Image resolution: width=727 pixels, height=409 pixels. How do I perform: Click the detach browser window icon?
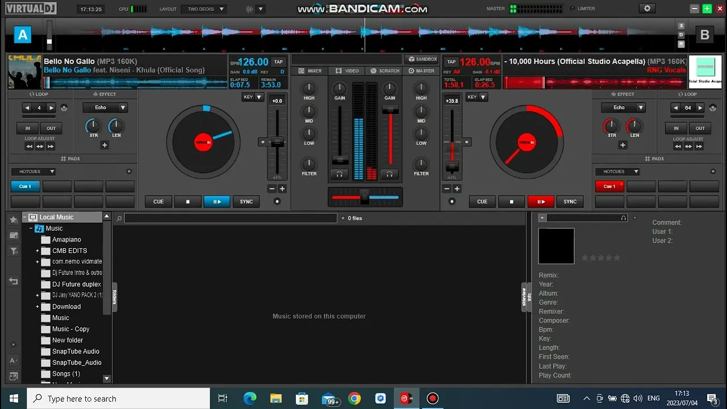[14, 376]
